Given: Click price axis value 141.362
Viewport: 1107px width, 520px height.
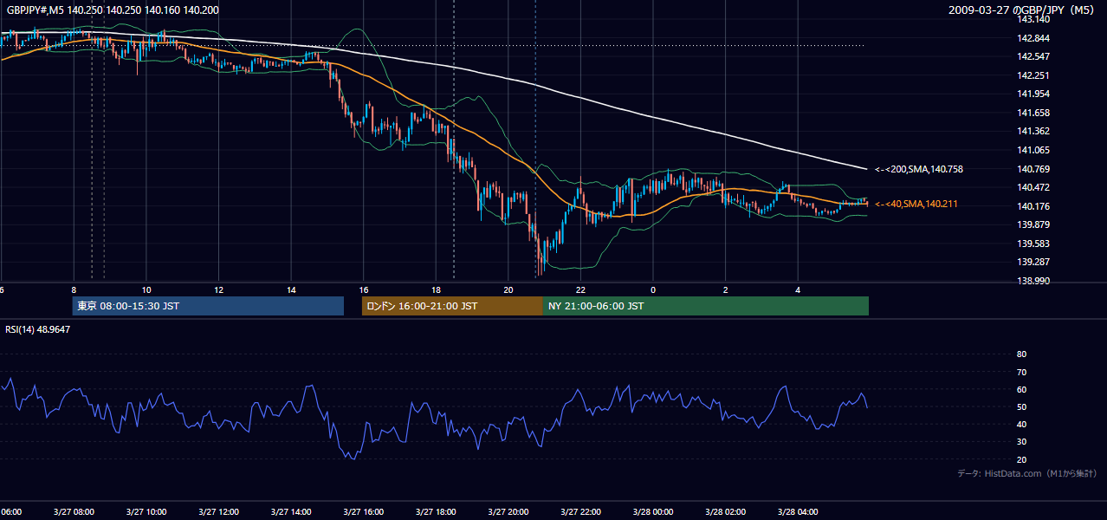Looking at the screenshot, I should pos(1033,131).
